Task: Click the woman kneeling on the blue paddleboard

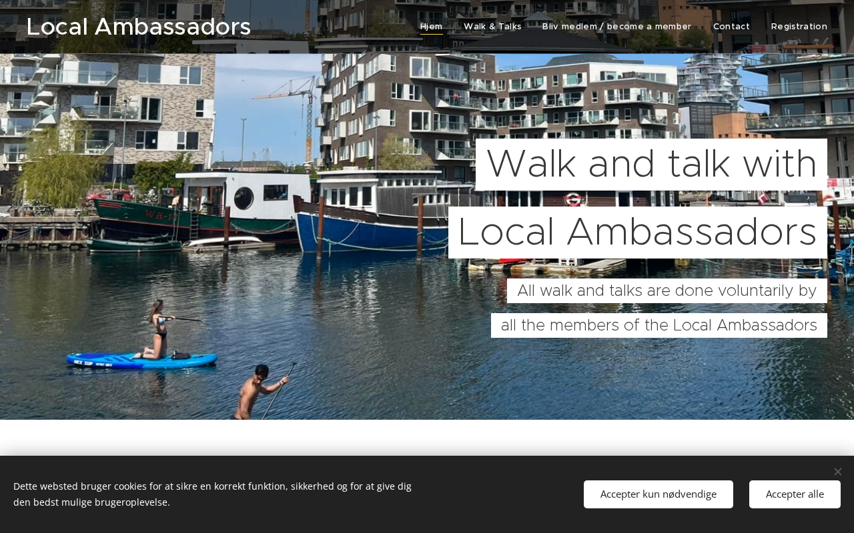Action: [x=157, y=330]
